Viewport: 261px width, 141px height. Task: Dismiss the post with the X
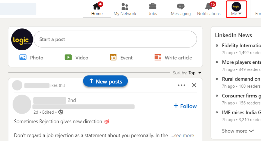[194, 85]
